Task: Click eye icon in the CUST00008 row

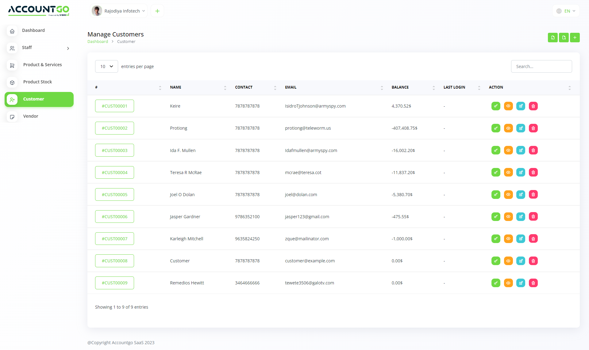Action: tap(508, 261)
